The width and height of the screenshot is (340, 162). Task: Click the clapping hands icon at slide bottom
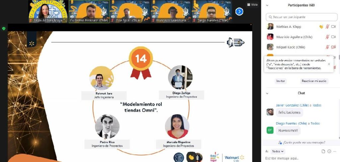click(191, 157)
